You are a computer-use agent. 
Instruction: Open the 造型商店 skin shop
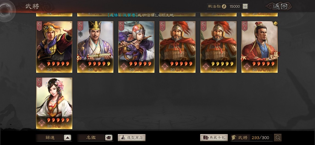click(x=131, y=138)
